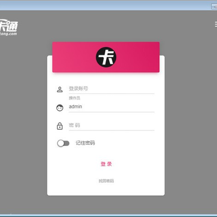Click the user silhouette icon beside 登录账号
The image size is (217, 217).
coord(60,89)
